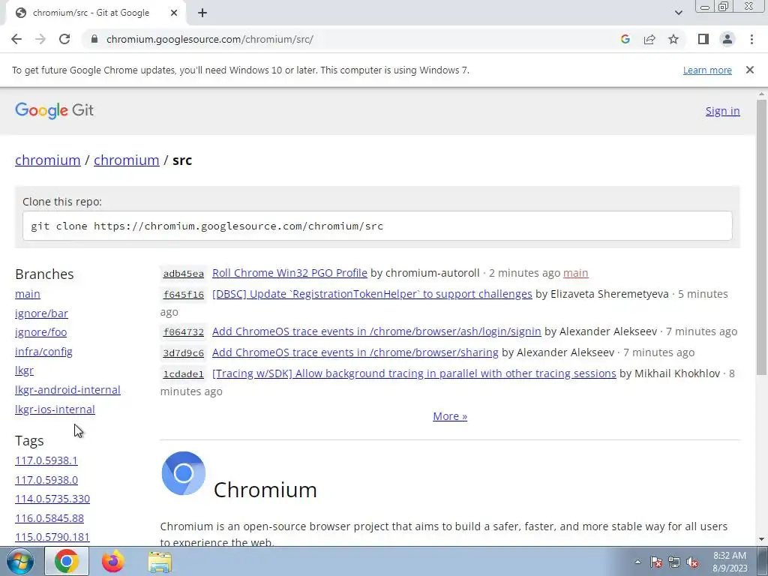Open the lkgr branch link
This screenshot has height=576, width=768.
click(x=25, y=370)
